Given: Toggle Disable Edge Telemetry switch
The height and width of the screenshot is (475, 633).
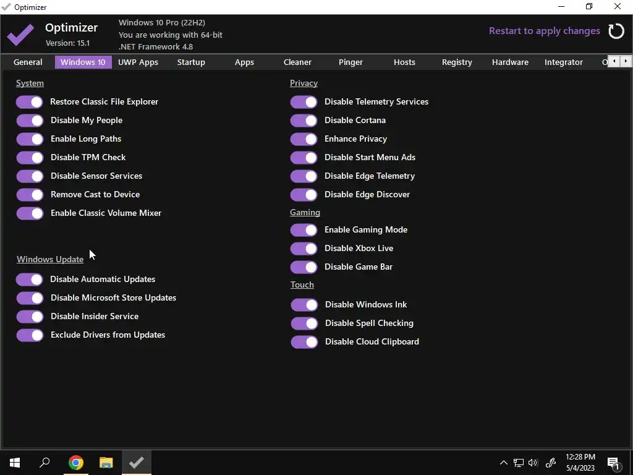Looking at the screenshot, I should (304, 176).
